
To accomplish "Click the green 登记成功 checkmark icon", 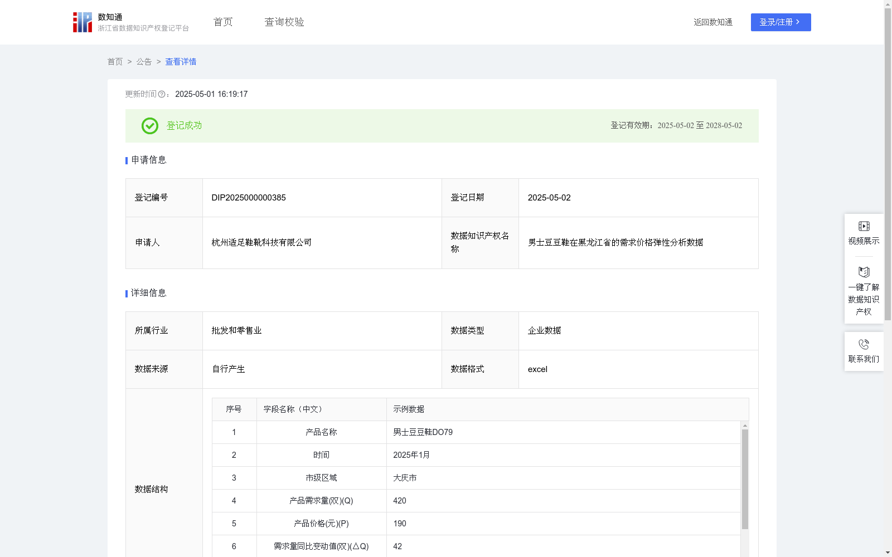I will coord(149,126).
